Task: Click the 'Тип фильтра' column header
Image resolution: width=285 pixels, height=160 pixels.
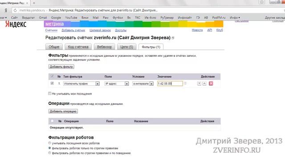Action: 73,76
